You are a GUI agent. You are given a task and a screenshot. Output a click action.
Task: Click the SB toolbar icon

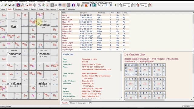(x=60, y=5)
